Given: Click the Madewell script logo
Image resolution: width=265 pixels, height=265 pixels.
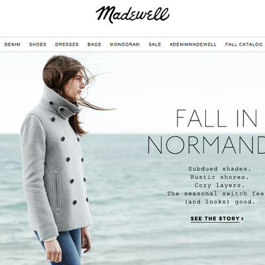Looking at the screenshot, I should (x=132, y=15).
